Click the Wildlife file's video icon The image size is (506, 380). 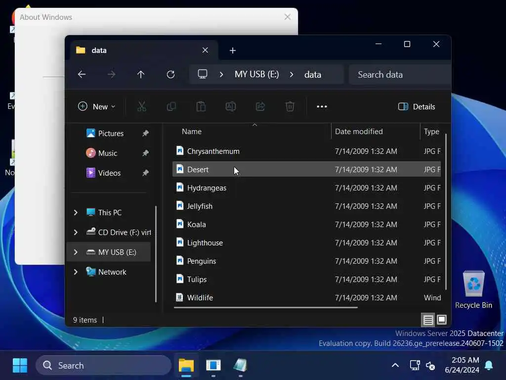point(179,297)
